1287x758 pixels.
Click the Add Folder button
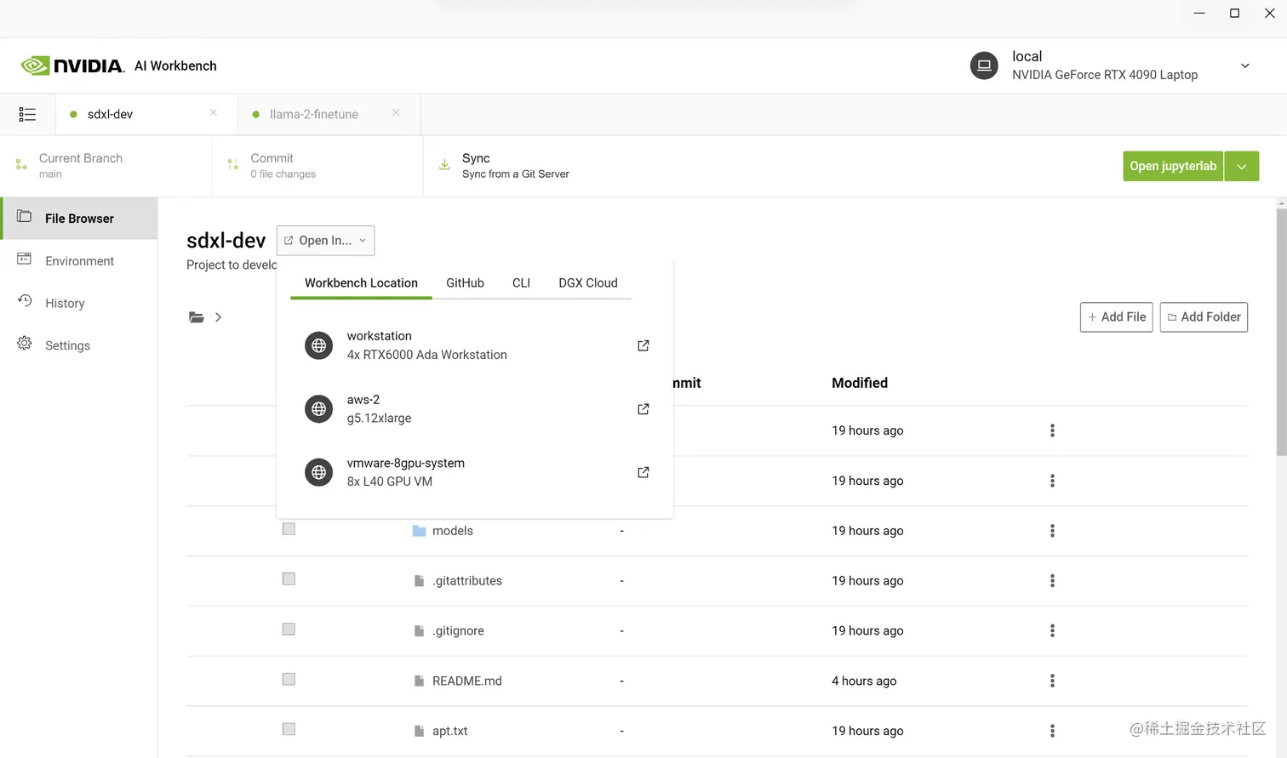(x=1204, y=317)
